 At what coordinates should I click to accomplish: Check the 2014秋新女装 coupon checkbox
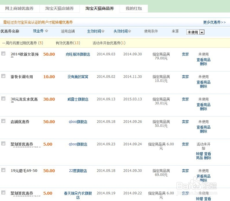3,54
